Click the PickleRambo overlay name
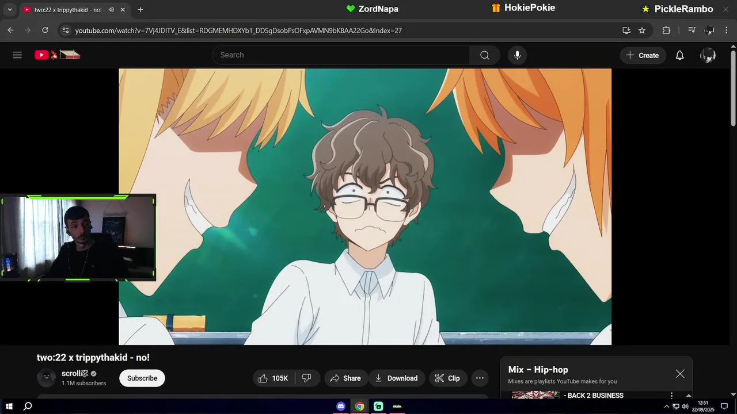Screen dimensions: 737x414 683,9
